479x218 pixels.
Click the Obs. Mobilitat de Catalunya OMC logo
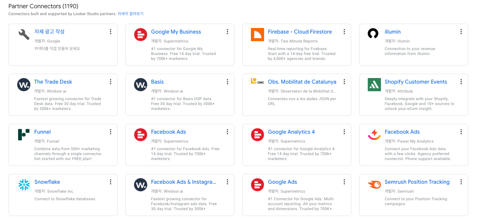point(257,81)
